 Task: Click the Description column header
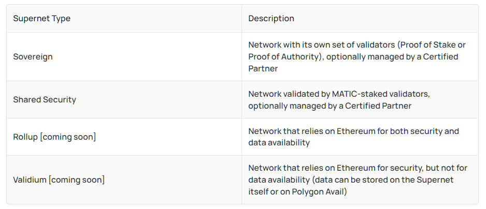tap(271, 18)
